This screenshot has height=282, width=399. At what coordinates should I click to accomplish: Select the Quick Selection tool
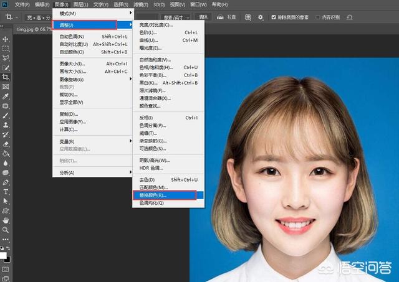point(6,68)
